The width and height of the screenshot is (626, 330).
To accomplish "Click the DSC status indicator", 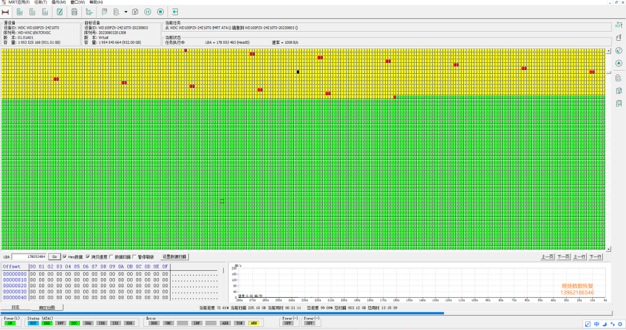I will 74,323.
